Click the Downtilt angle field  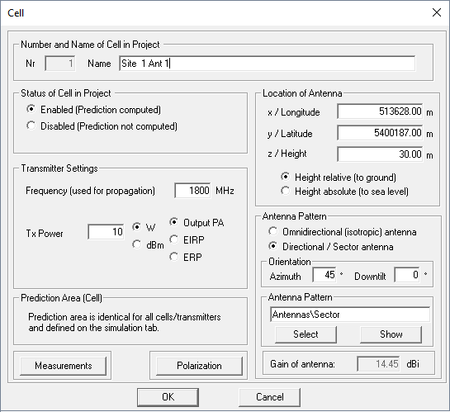click(407, 275)
